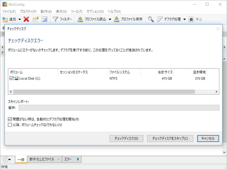Image resolution: width=227 pixels, height=170 pixels.
Task: Click the キャンセル button
Action: click(x=208, y=139)
